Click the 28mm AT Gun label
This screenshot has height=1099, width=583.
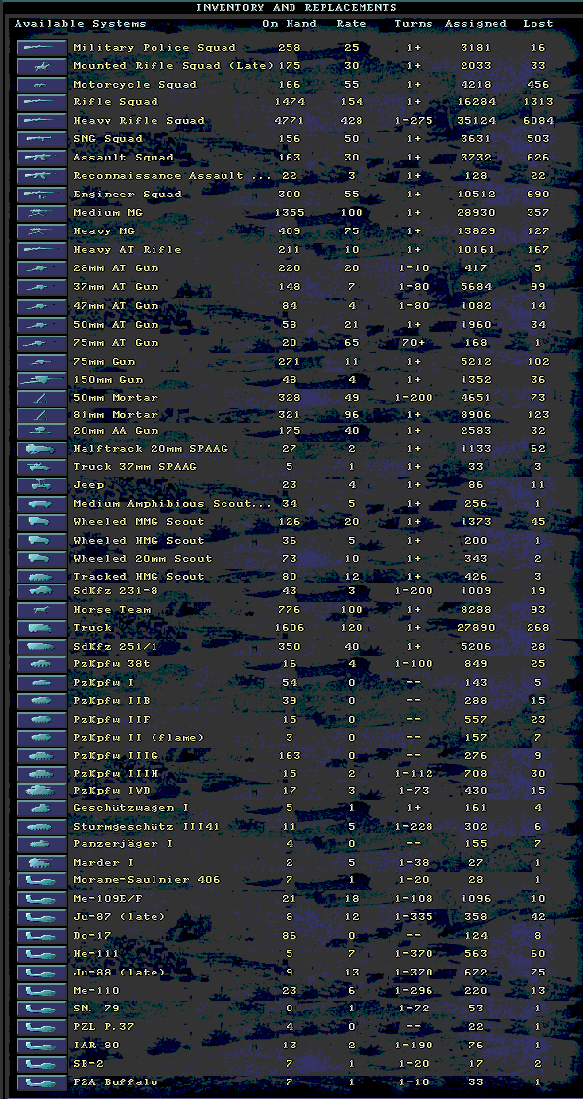[x=116, y=267]
